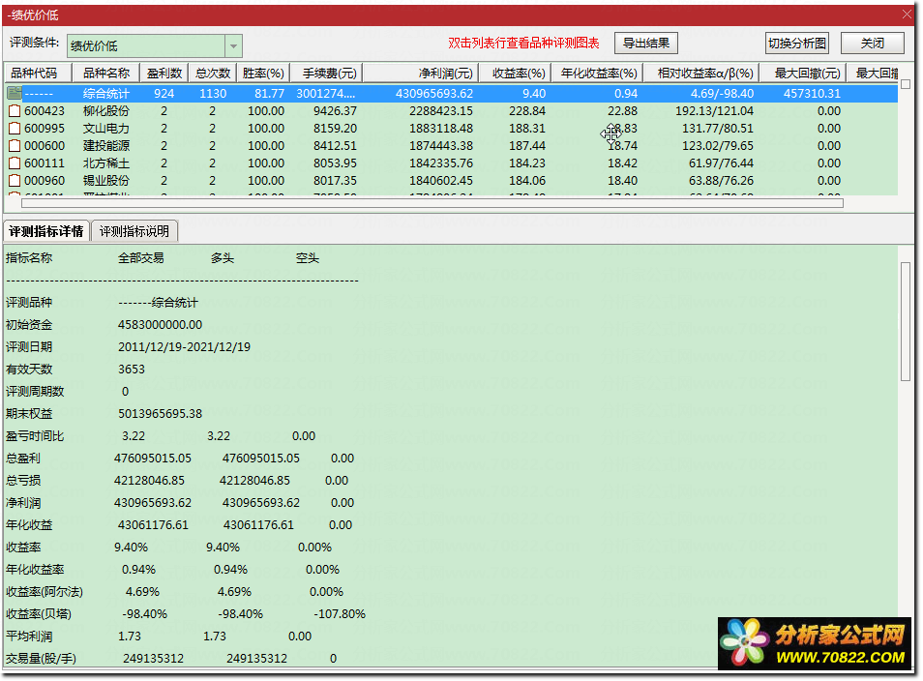Click annualized return 18.40

point(623,180)
